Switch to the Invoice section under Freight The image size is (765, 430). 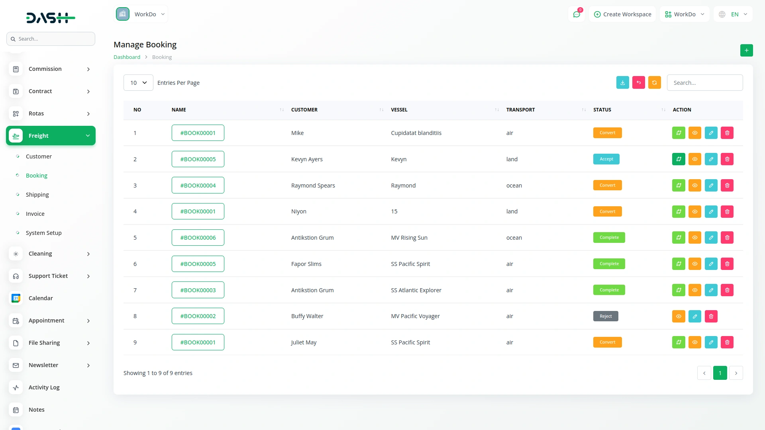pos(35,213)
